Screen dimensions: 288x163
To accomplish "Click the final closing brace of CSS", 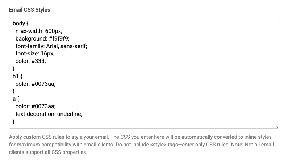I will click(x=14, y=121).
